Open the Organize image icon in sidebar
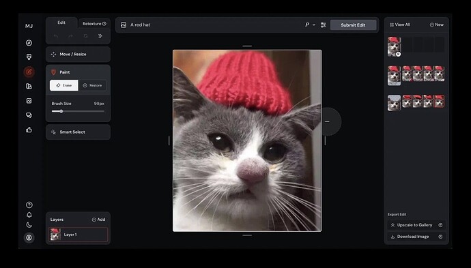The image size is (471, 268). click(29, 101)
